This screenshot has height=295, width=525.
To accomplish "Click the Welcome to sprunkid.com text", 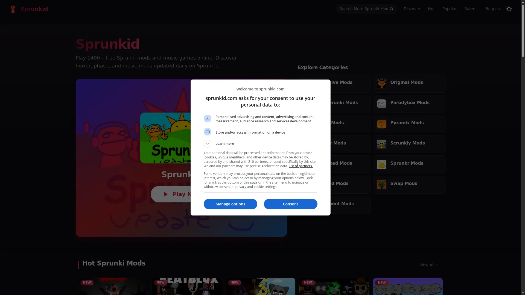I will tap(260, 89).
